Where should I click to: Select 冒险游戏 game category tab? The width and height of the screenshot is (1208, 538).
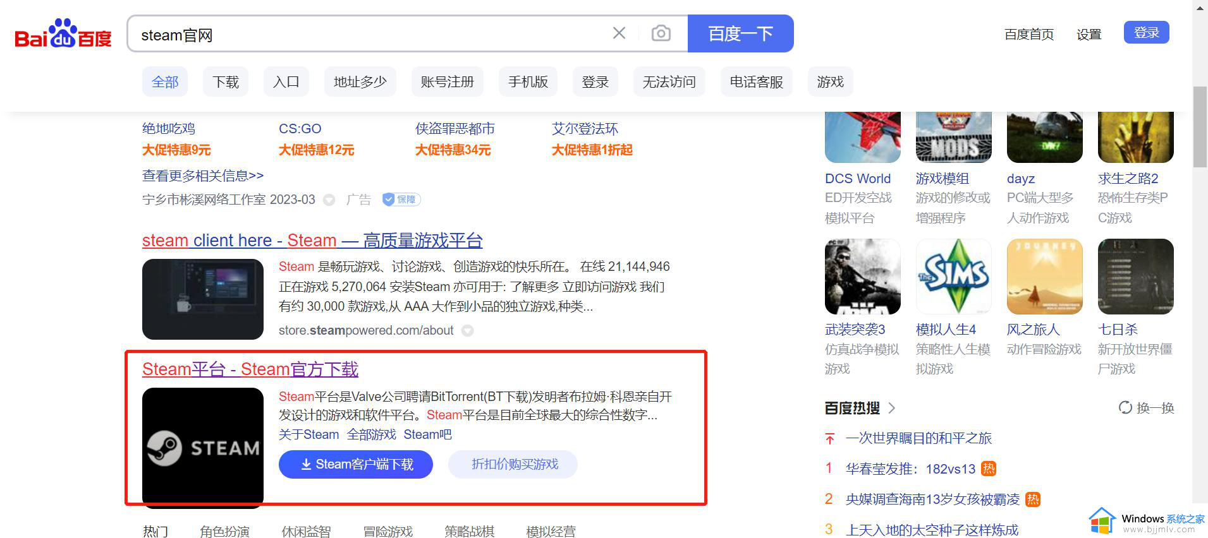point(388,531)
